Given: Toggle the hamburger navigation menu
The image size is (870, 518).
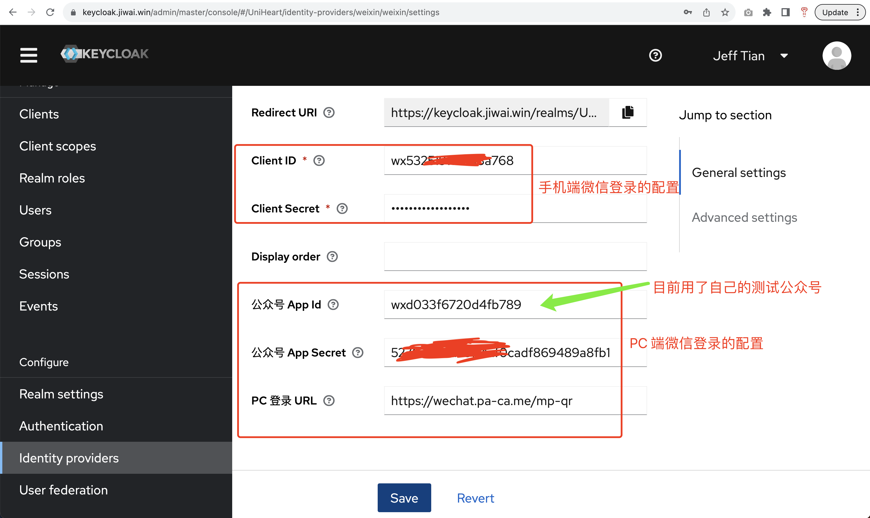Looking at the screenshot, I should coord(29,55).
